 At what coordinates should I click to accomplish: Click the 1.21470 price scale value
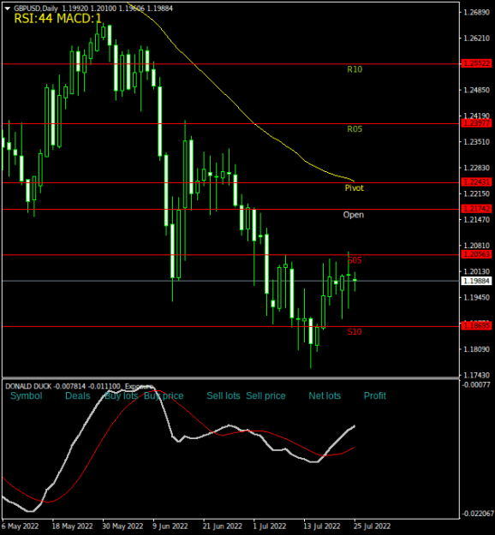point(476,219)
